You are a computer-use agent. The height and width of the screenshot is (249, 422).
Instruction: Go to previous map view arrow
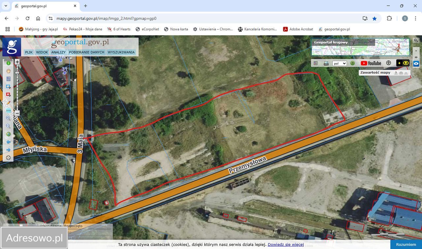point(8,142)
